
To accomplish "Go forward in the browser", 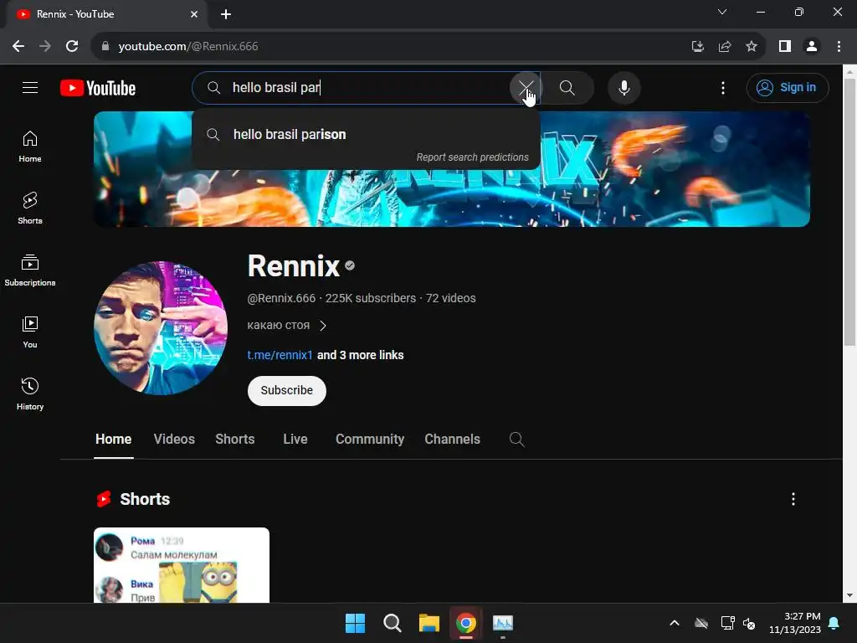I will click(x=45, y=47).
